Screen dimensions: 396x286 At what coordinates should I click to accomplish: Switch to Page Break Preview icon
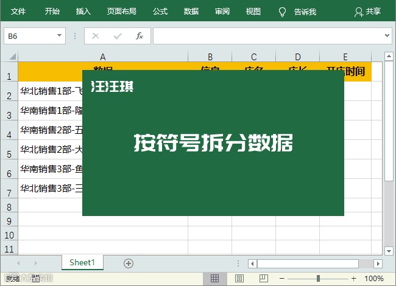tap(264, 279)
